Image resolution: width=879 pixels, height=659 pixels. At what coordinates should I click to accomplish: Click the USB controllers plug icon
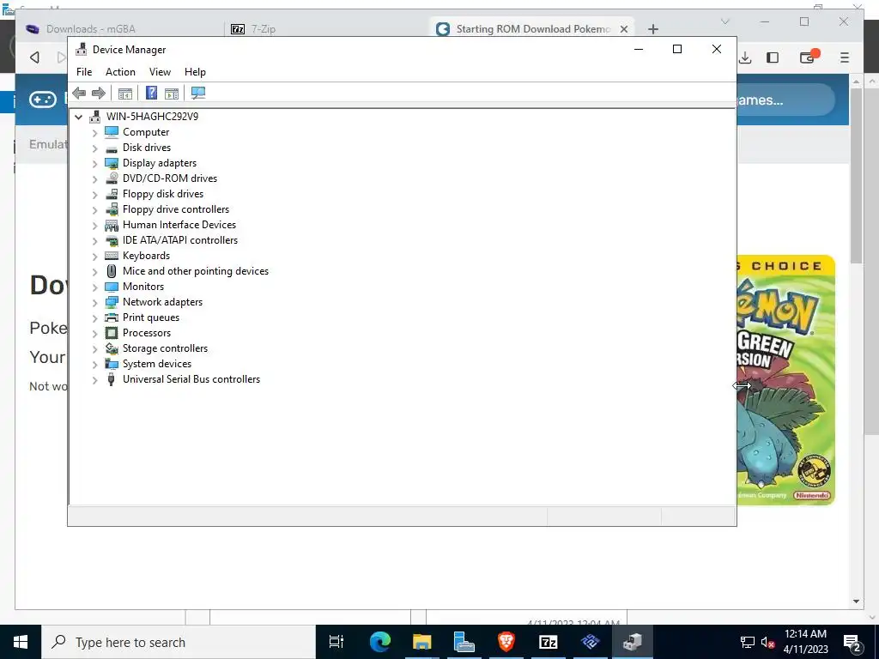(112, 379)
